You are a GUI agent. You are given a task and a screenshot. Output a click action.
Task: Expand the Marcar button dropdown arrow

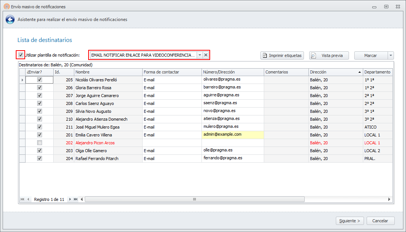391,55
